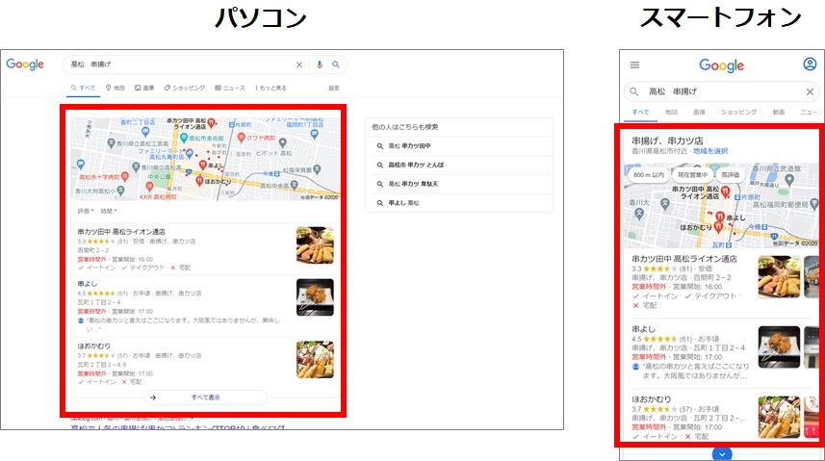
Task: Click the 地域を選択 link on smartphone
Action: [710, 151]
